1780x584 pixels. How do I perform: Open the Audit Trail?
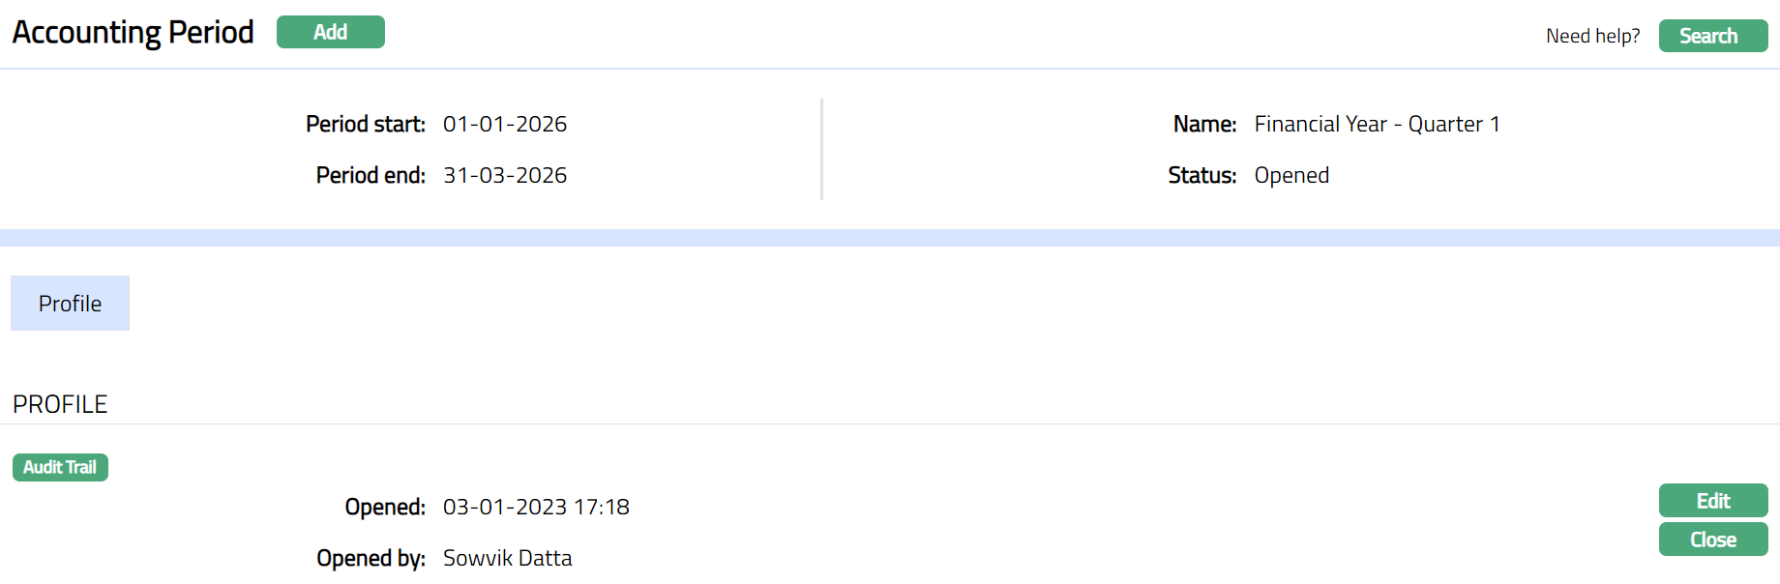click(x=60, y=467)
